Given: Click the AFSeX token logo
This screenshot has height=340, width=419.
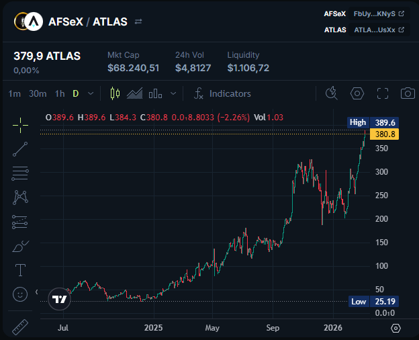Looking at the screenshot, I should coord(20,21).
